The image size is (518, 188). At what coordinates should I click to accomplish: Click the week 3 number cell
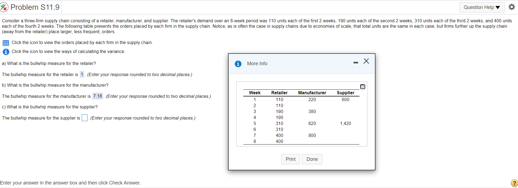point(255,111)
